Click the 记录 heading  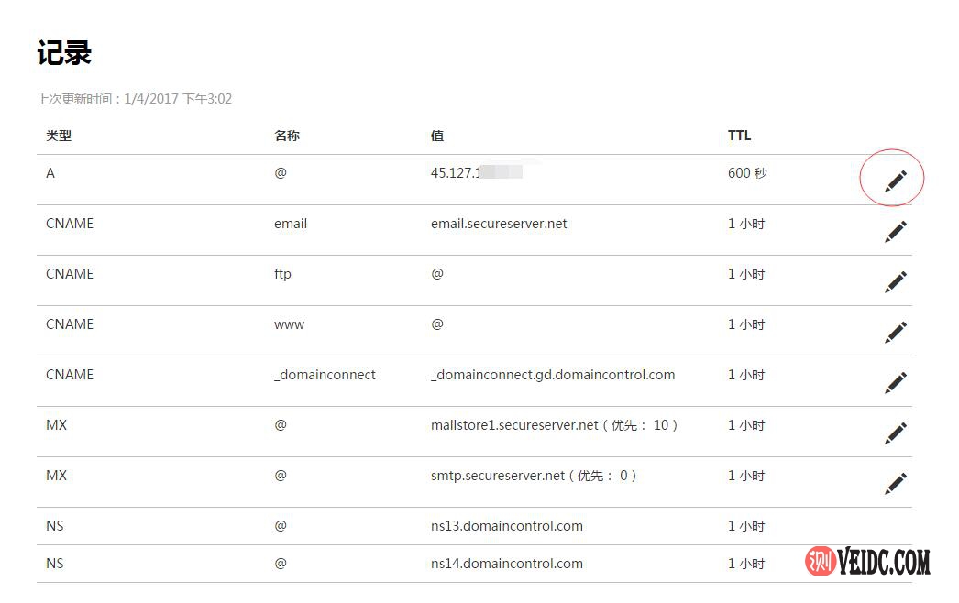click(x=64, y=53)
